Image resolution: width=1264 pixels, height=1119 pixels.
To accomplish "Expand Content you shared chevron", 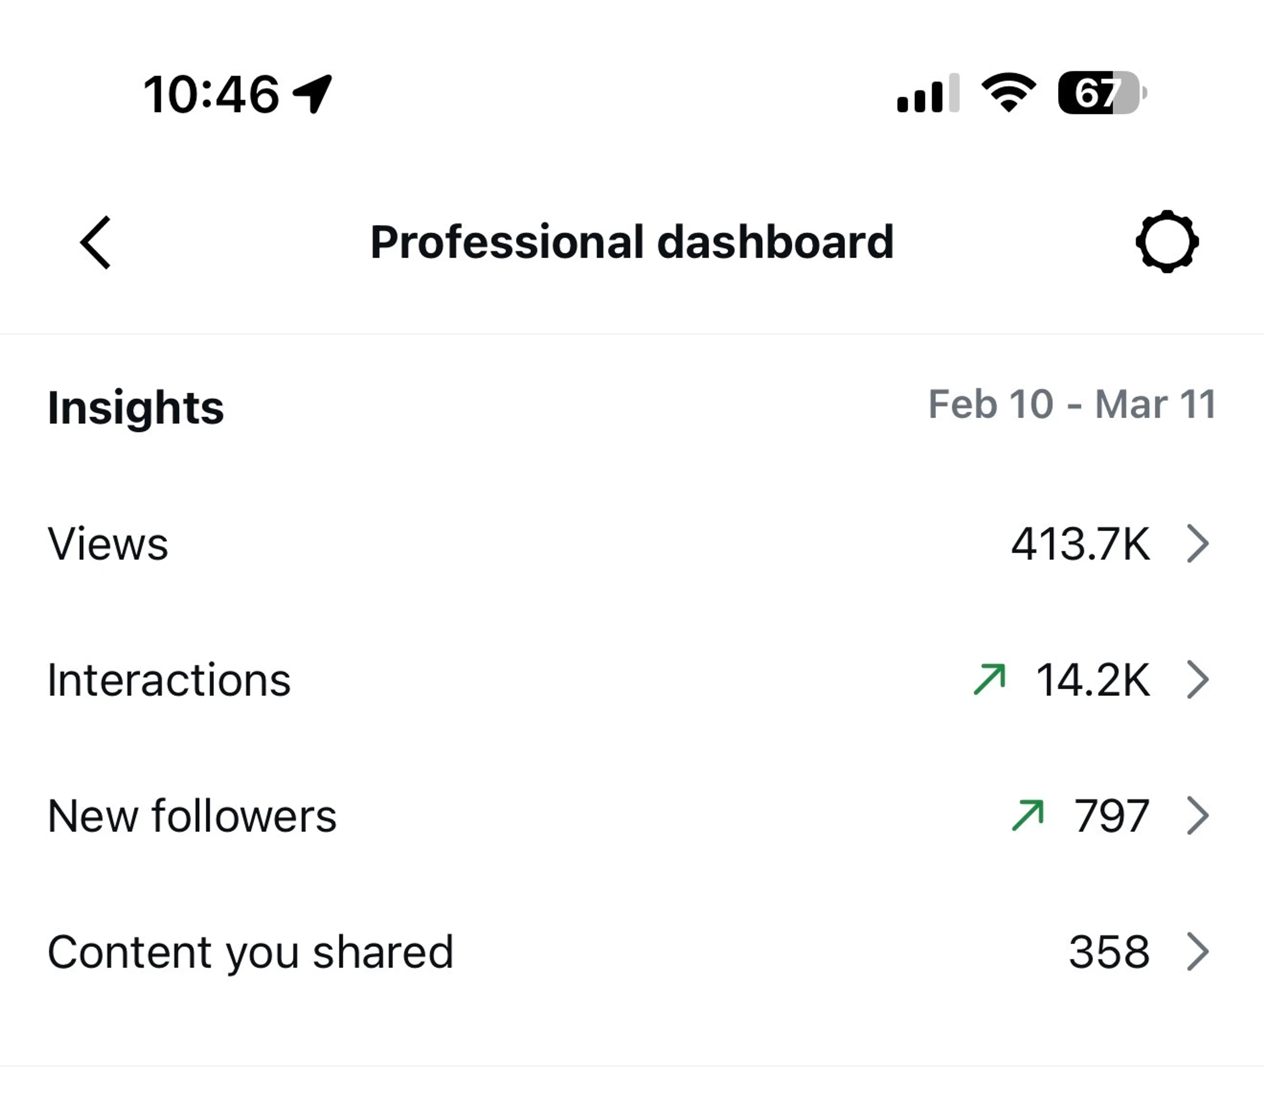I will (1198, 952).
